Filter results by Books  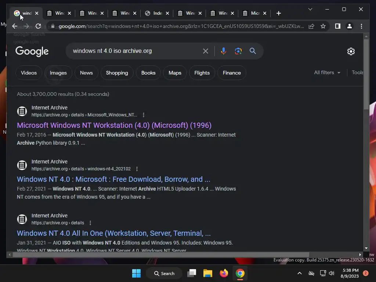click(x=148, y=73)
